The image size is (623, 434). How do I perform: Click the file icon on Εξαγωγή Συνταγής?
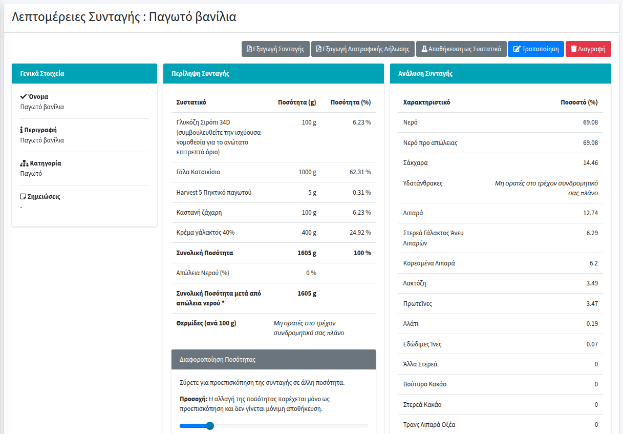coord(249,49)
